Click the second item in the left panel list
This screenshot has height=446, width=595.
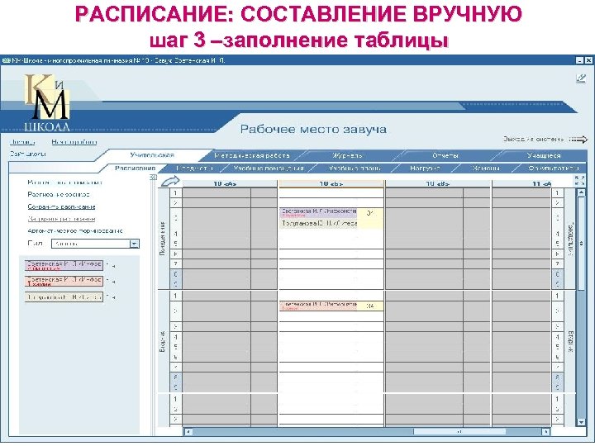coord(59,195)
